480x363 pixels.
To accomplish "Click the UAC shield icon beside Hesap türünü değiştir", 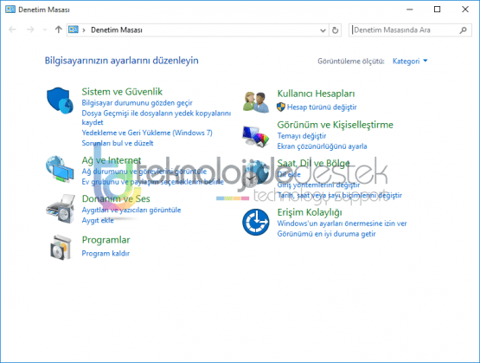I will [281, 107].
